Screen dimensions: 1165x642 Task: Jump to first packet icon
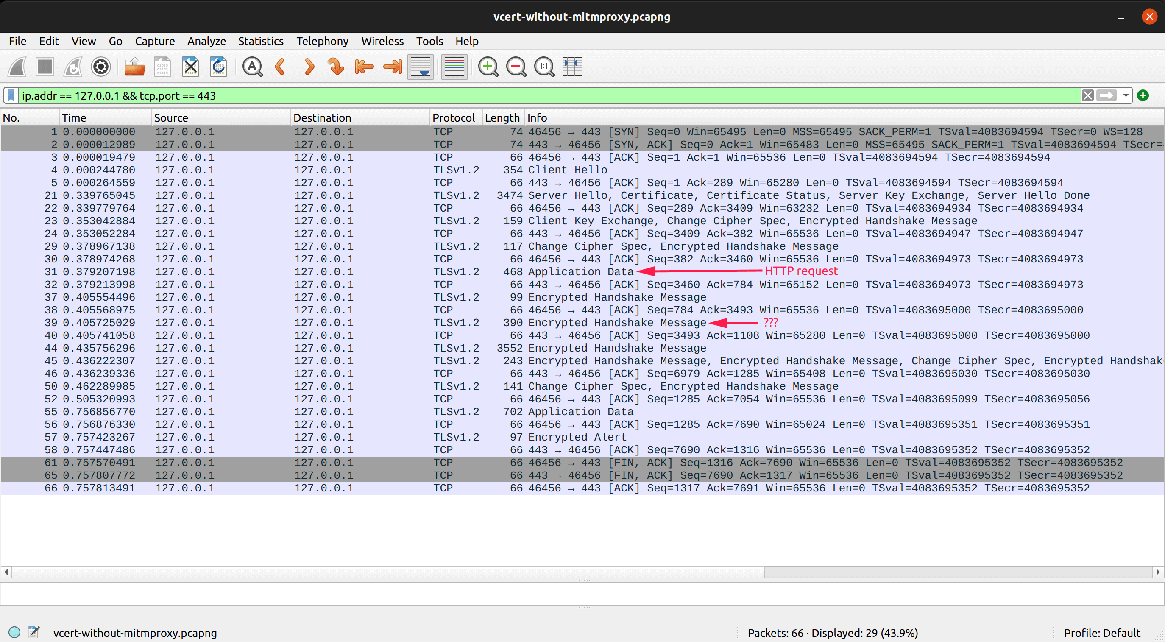(x=364, y=67)
